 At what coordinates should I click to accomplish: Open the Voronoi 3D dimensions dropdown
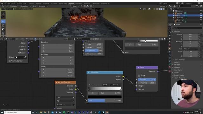tap(65, 97)
